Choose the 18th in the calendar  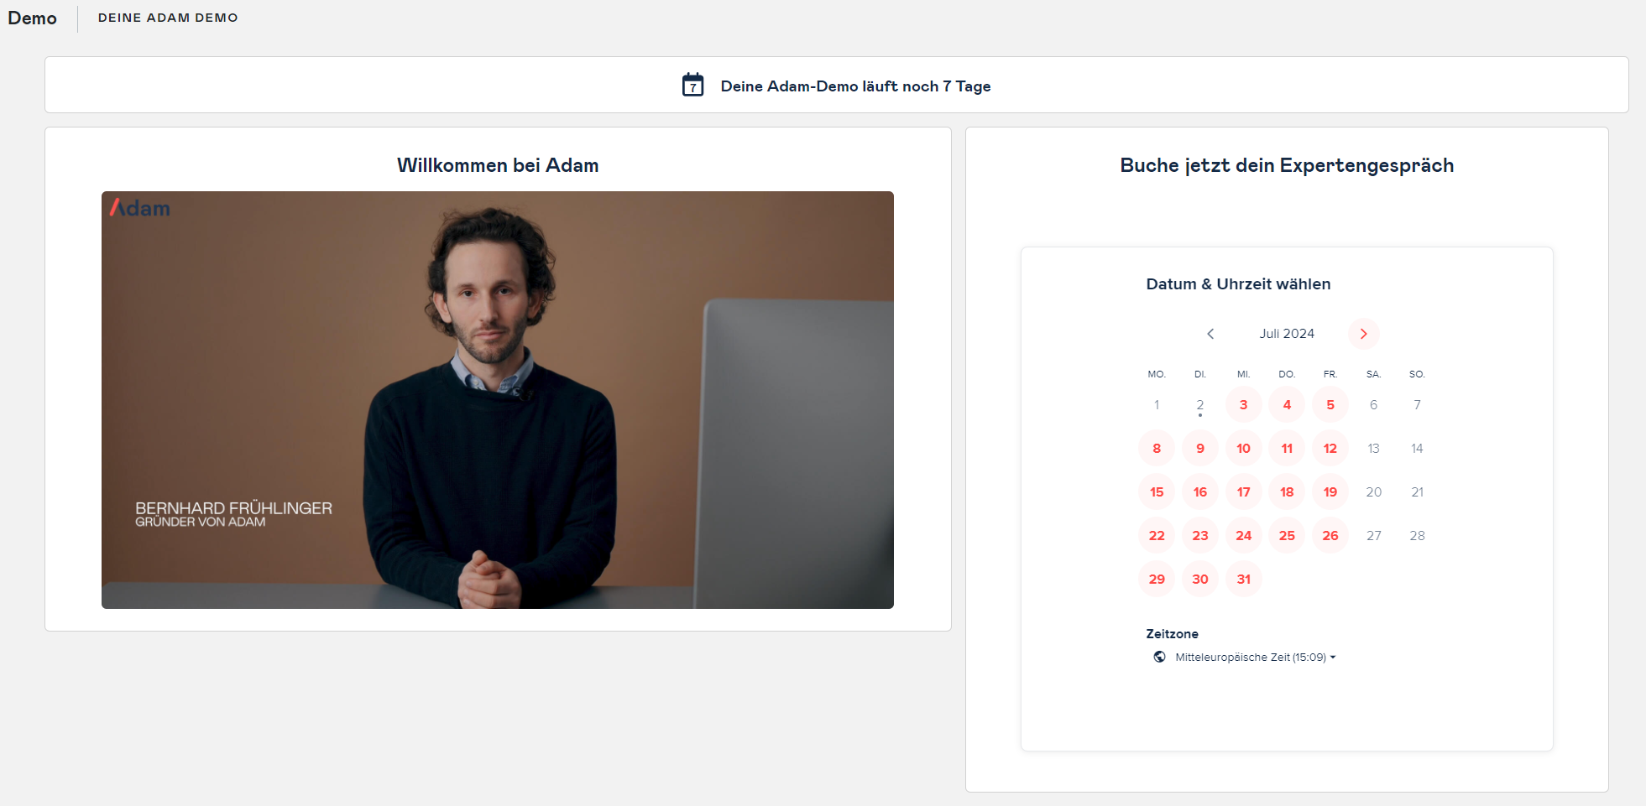click(x=1287, y=492)
